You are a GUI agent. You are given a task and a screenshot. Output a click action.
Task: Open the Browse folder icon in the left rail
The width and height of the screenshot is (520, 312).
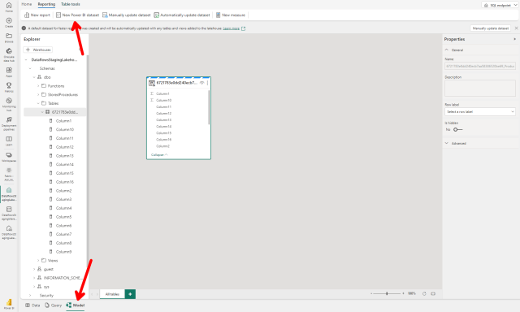9,38
